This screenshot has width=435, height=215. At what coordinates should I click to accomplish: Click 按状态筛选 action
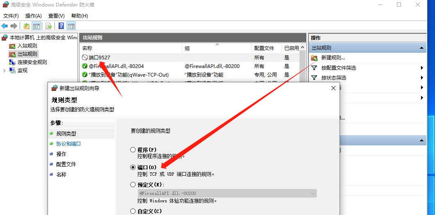coord(334,78)
